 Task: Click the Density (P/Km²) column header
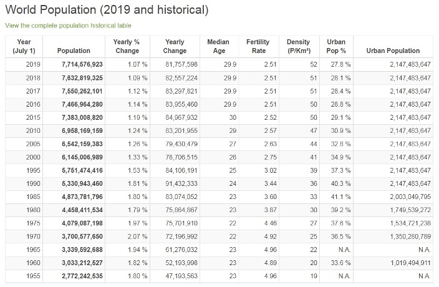point(298,46)
